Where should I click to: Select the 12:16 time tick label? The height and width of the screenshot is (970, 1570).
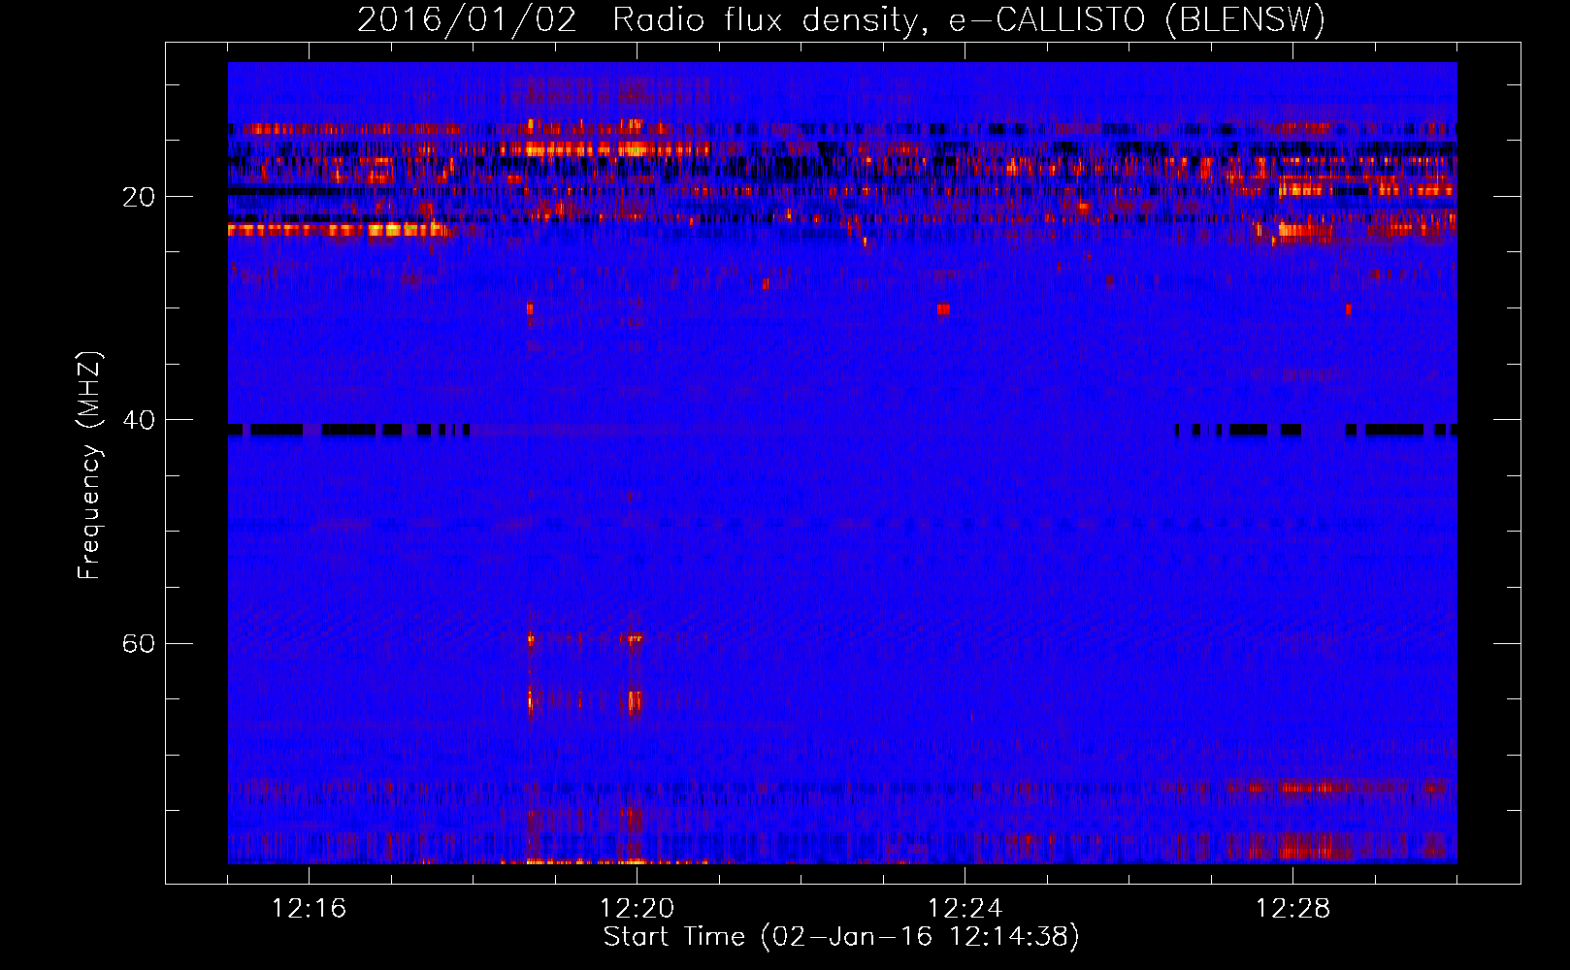click(309, 909)
